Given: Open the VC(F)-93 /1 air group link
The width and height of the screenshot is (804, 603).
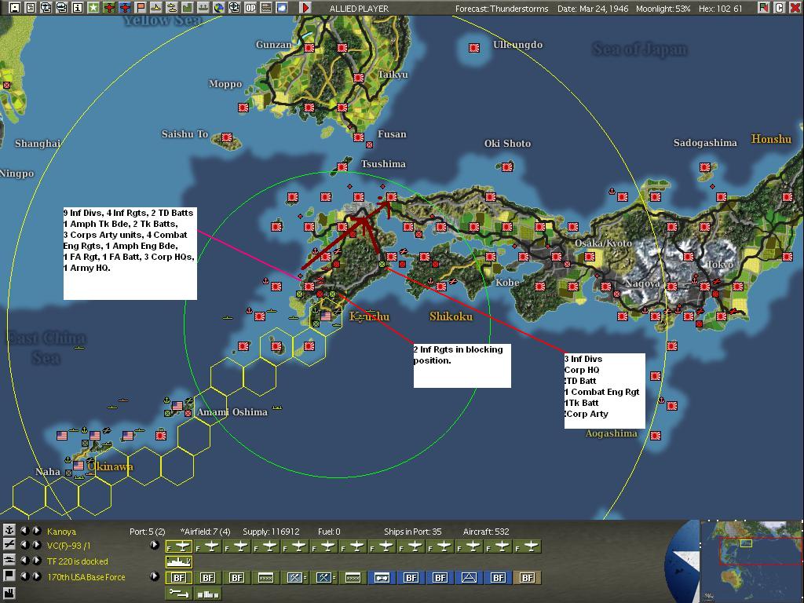Looking at the screenshot, I should pos(69,546).
